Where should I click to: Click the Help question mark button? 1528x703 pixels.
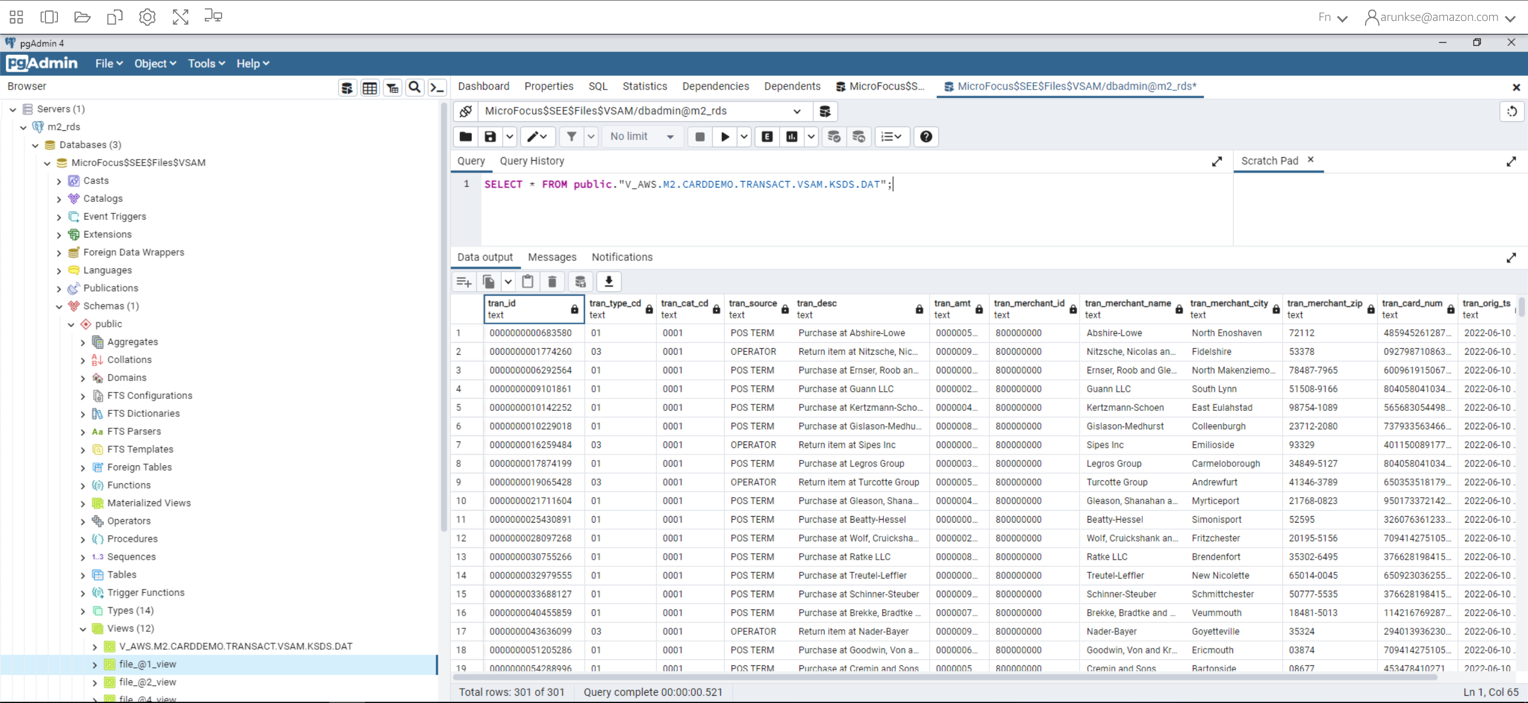925,136
